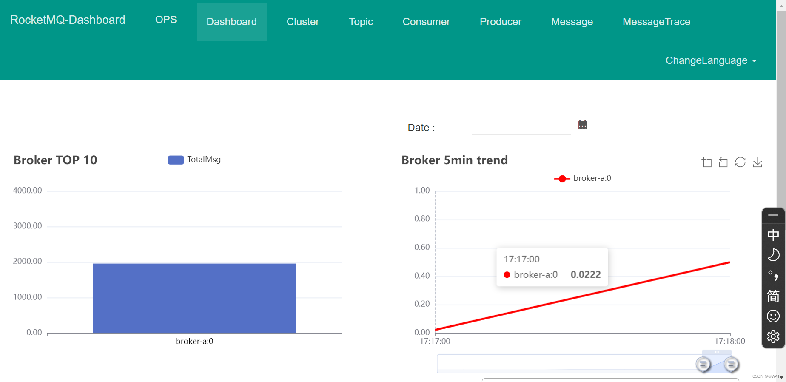Click the 'broker-a:0' bar axis label

click(194, 341)
